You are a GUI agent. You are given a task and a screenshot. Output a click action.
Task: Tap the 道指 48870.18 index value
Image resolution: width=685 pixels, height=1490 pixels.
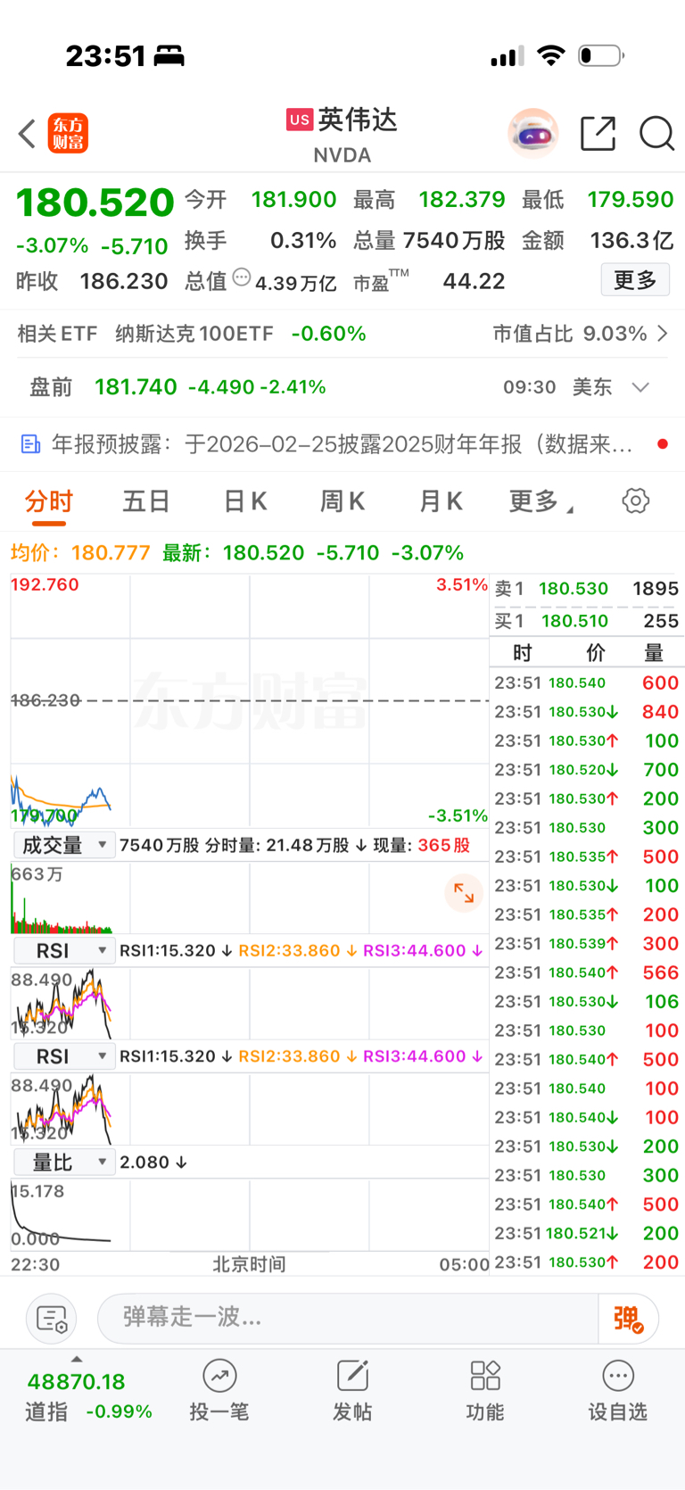tap(77, 1382)
